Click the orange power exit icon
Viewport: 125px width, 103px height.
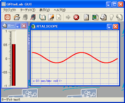pyautogui.click(x=7, y=17)
